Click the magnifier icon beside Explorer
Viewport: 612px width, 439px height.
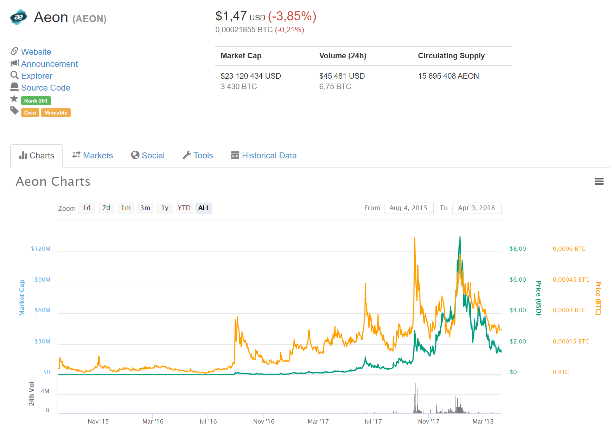point(14,75)
